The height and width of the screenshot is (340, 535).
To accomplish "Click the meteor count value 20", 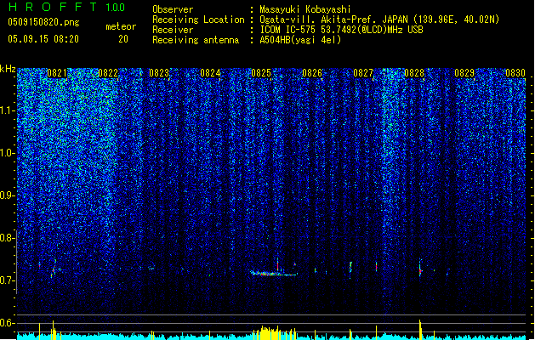I will (123, 39).
